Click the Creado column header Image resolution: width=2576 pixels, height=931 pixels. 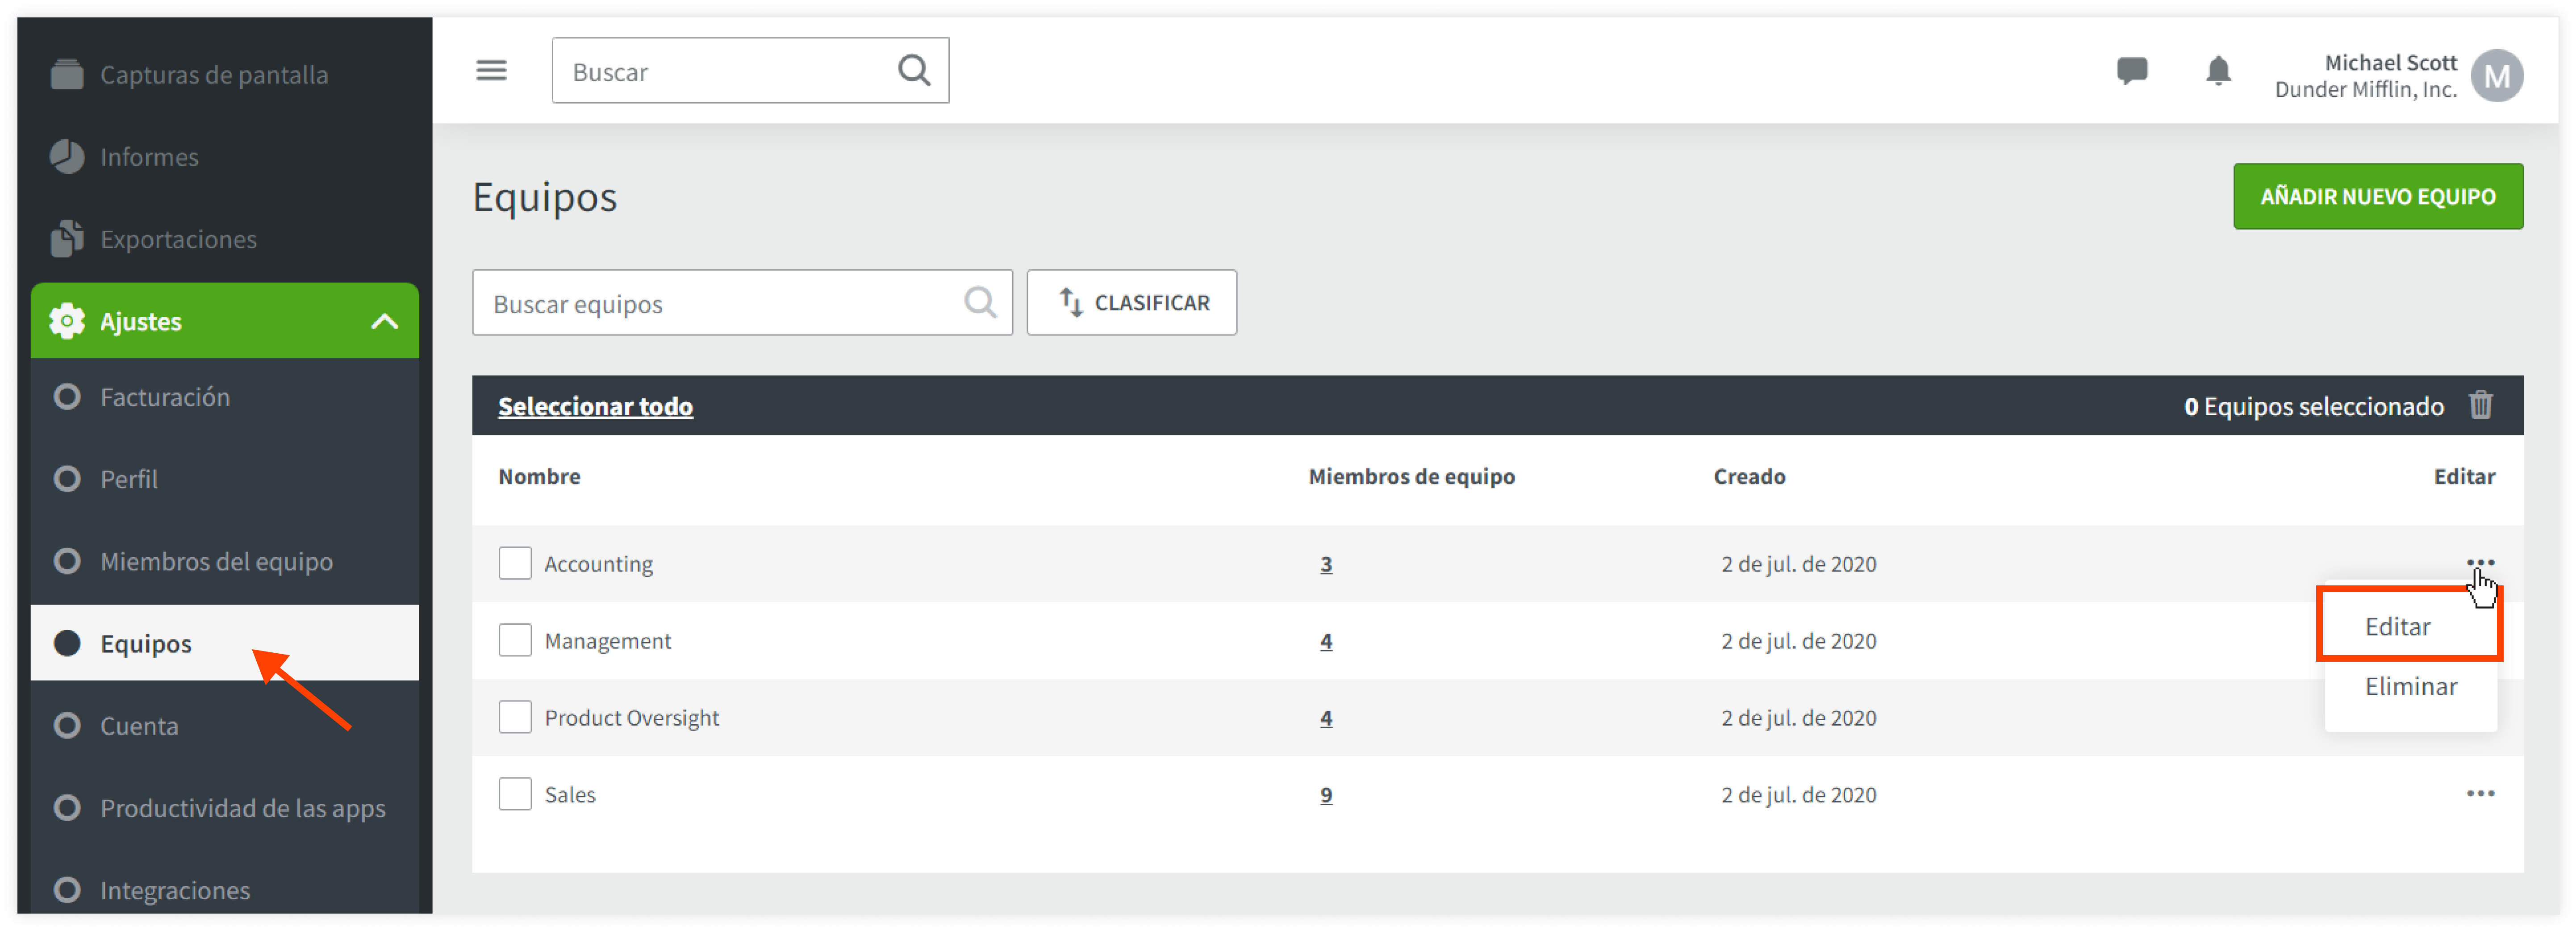coord(1749,476)
